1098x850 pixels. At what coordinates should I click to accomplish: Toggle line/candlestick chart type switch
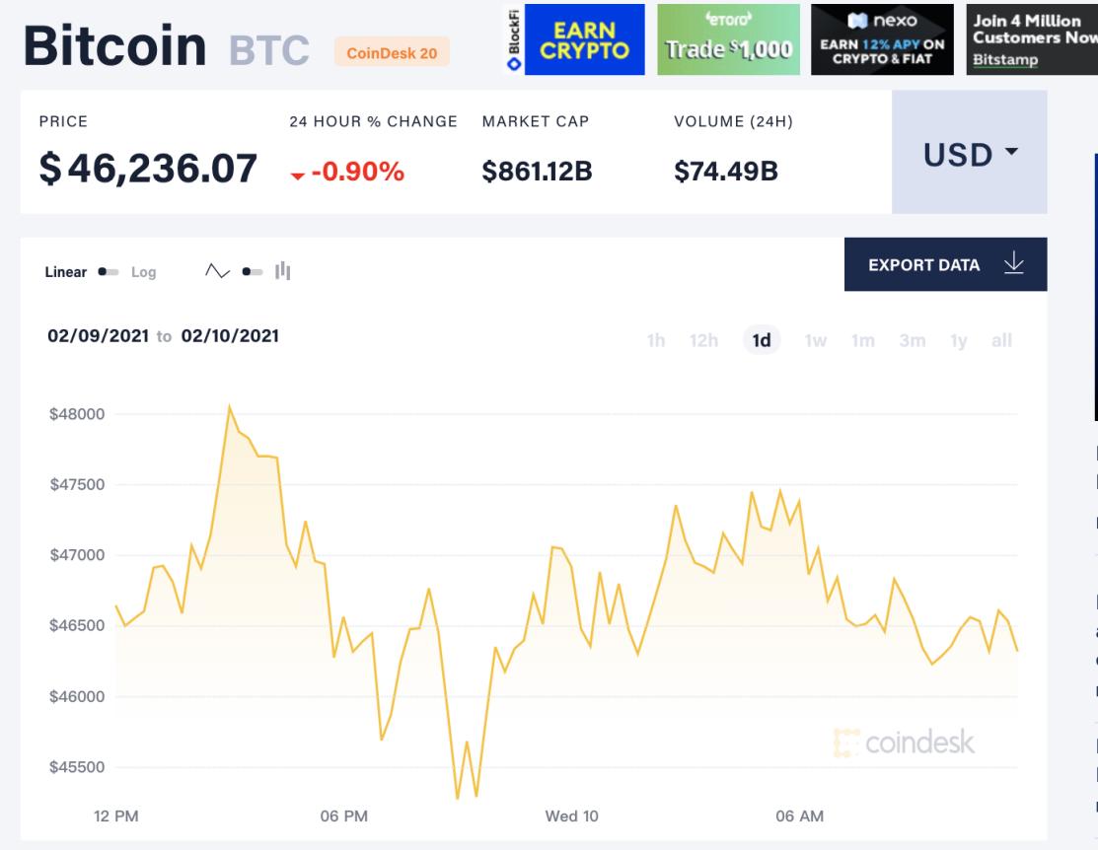tap(253, 271)
